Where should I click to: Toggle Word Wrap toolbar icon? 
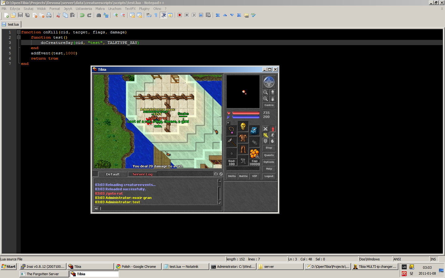click(x=149, y=15)
